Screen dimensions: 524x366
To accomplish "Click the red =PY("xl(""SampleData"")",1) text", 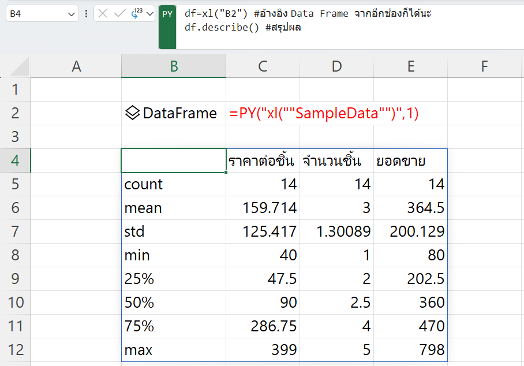I will (x=324, y=113).
